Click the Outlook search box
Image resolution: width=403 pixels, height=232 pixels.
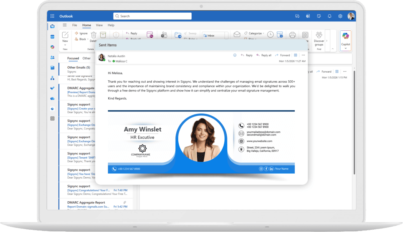[153, 16]
